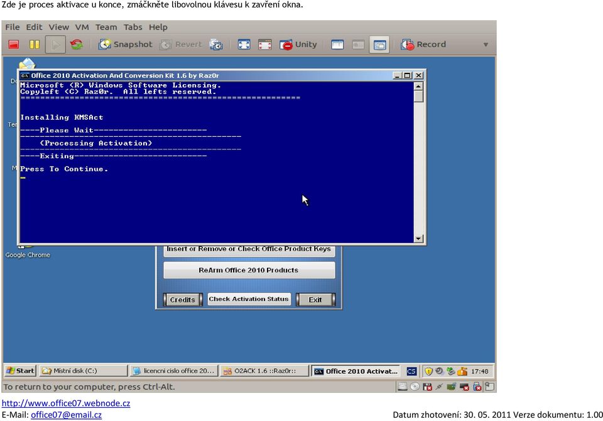The width and height of the screenshot is (603, 421).
Task: Click the Reset virtual machine arrows icon
Action: [77, 45]
